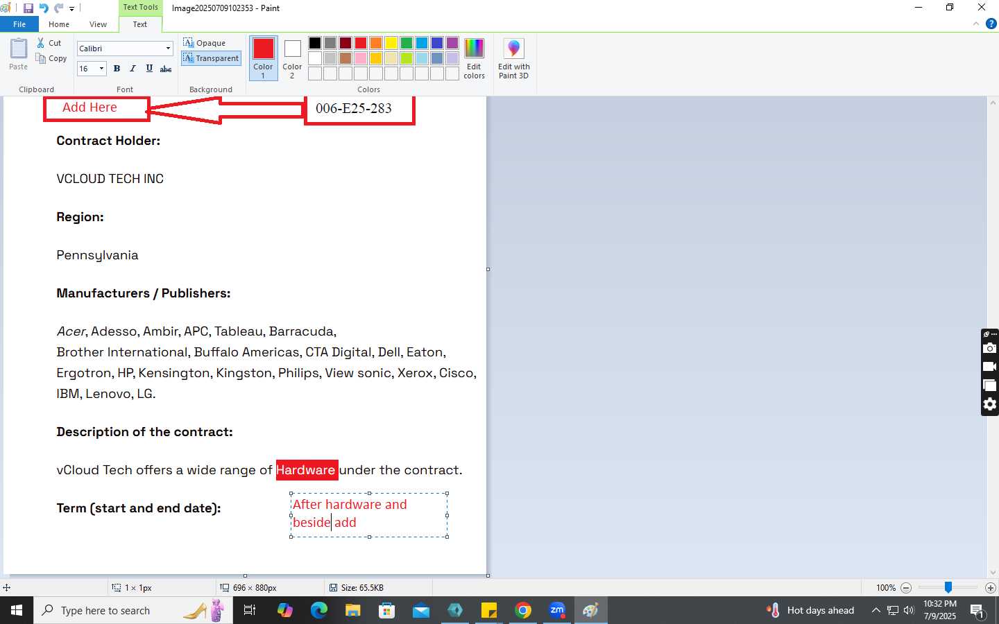Screen dimensions: 999x624
Task: Select Color 2 background button
Action: [292, 58]
